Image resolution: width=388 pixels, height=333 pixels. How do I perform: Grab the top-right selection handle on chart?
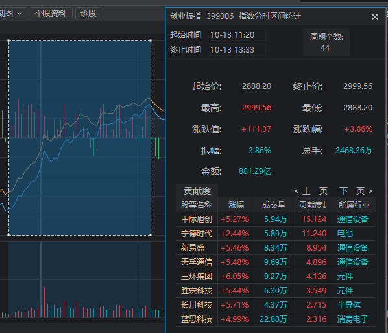pyautogui.click(x=151, y=40)
